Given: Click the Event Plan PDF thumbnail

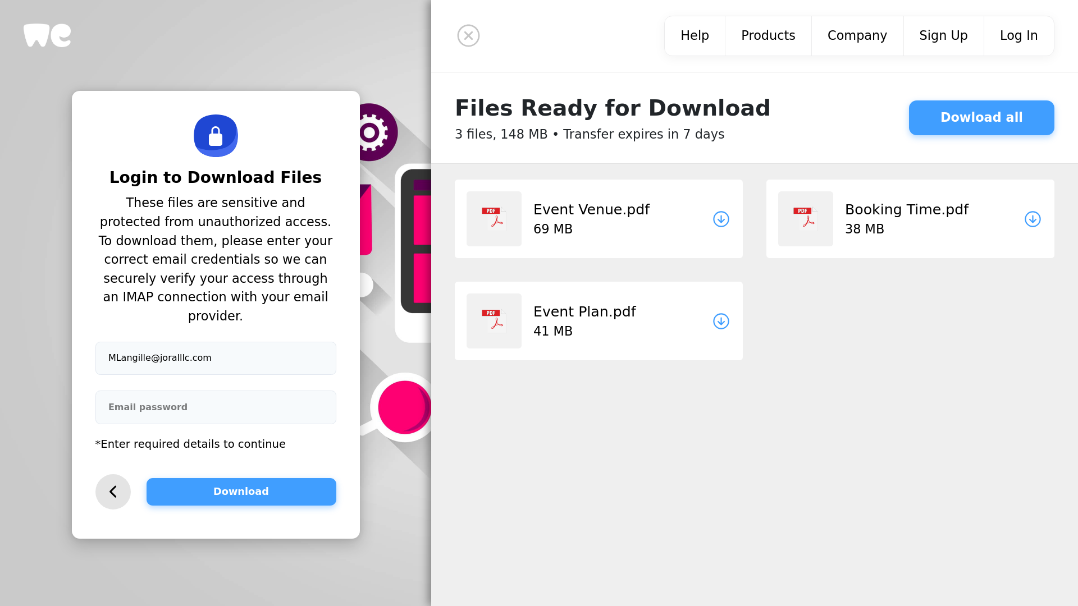Looking at the screenshot, I should pyautogui.click(x=494, y=321).
